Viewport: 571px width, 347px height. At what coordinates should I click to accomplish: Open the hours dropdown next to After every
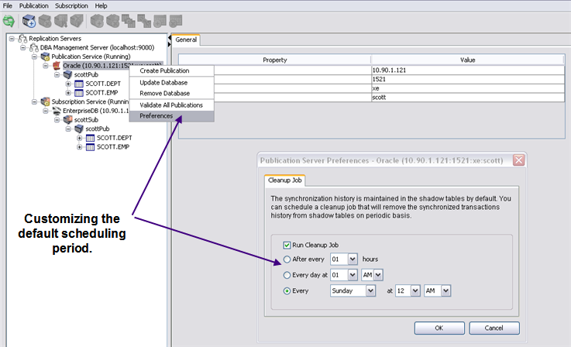pyautogui.click(x=353, y=259)
